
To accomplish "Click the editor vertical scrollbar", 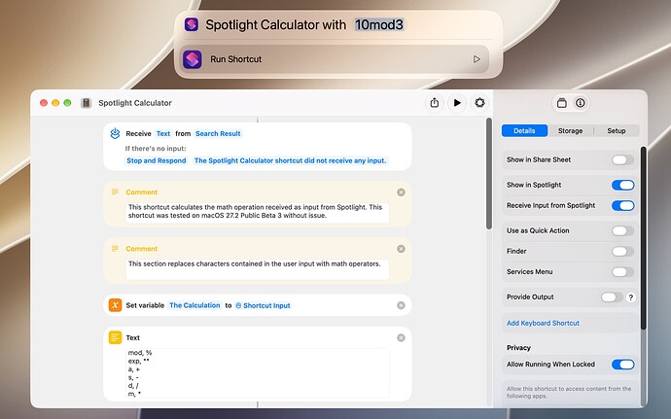I will click(x=489, y=173).
